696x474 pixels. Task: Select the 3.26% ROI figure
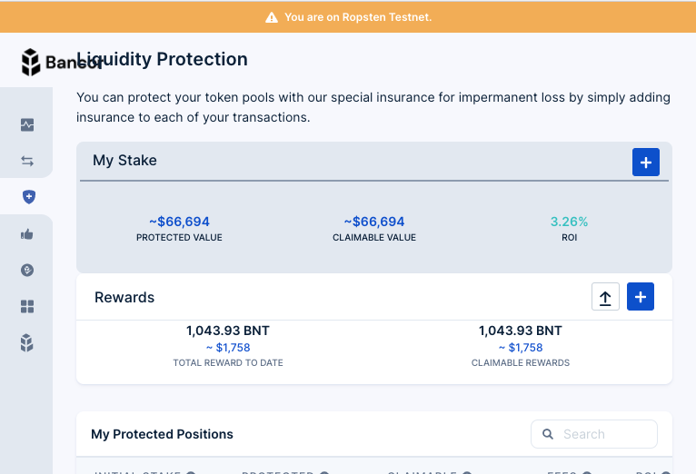pyautogui.click(x=569, y=222)
